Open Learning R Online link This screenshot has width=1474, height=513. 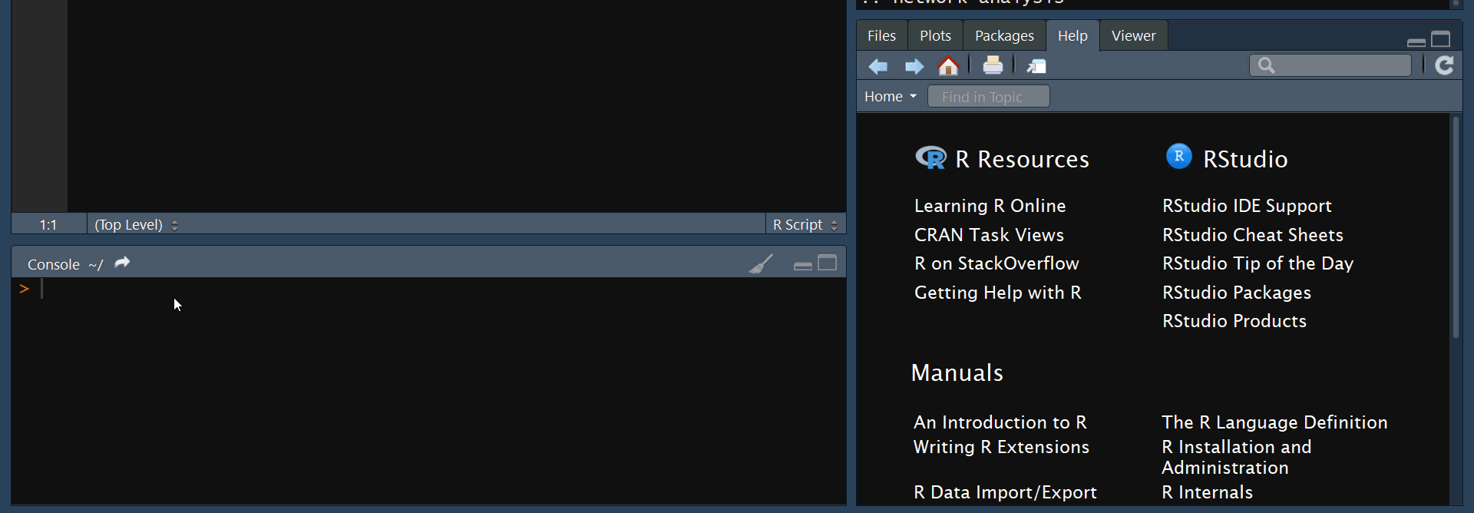click(x=990, y=206)
